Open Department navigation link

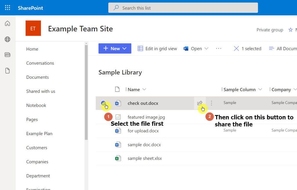coord(38,176)
